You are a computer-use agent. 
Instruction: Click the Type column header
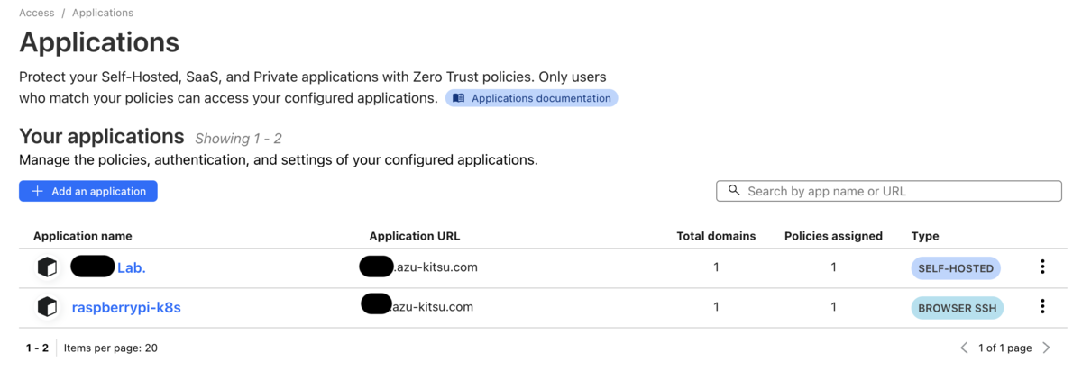[x=925, y=236]
